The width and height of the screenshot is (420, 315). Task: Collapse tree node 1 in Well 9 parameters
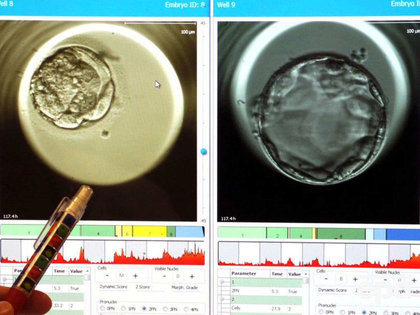(x=222, y=282)
